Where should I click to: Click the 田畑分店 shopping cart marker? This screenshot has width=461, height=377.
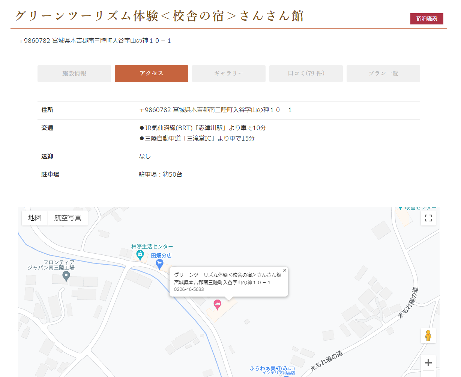[x=159, y=265]
